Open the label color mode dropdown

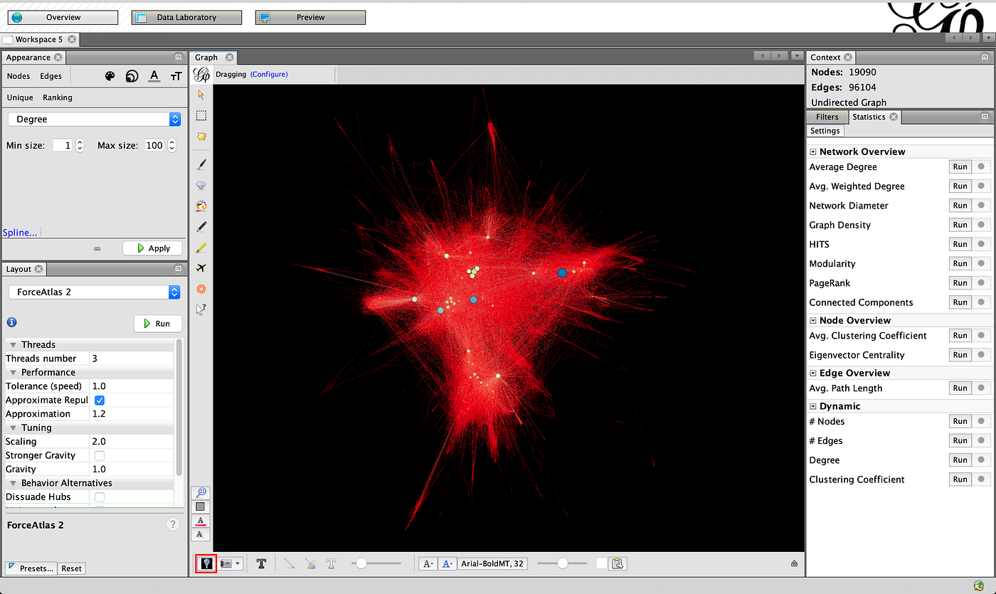[x=447, y=563]
